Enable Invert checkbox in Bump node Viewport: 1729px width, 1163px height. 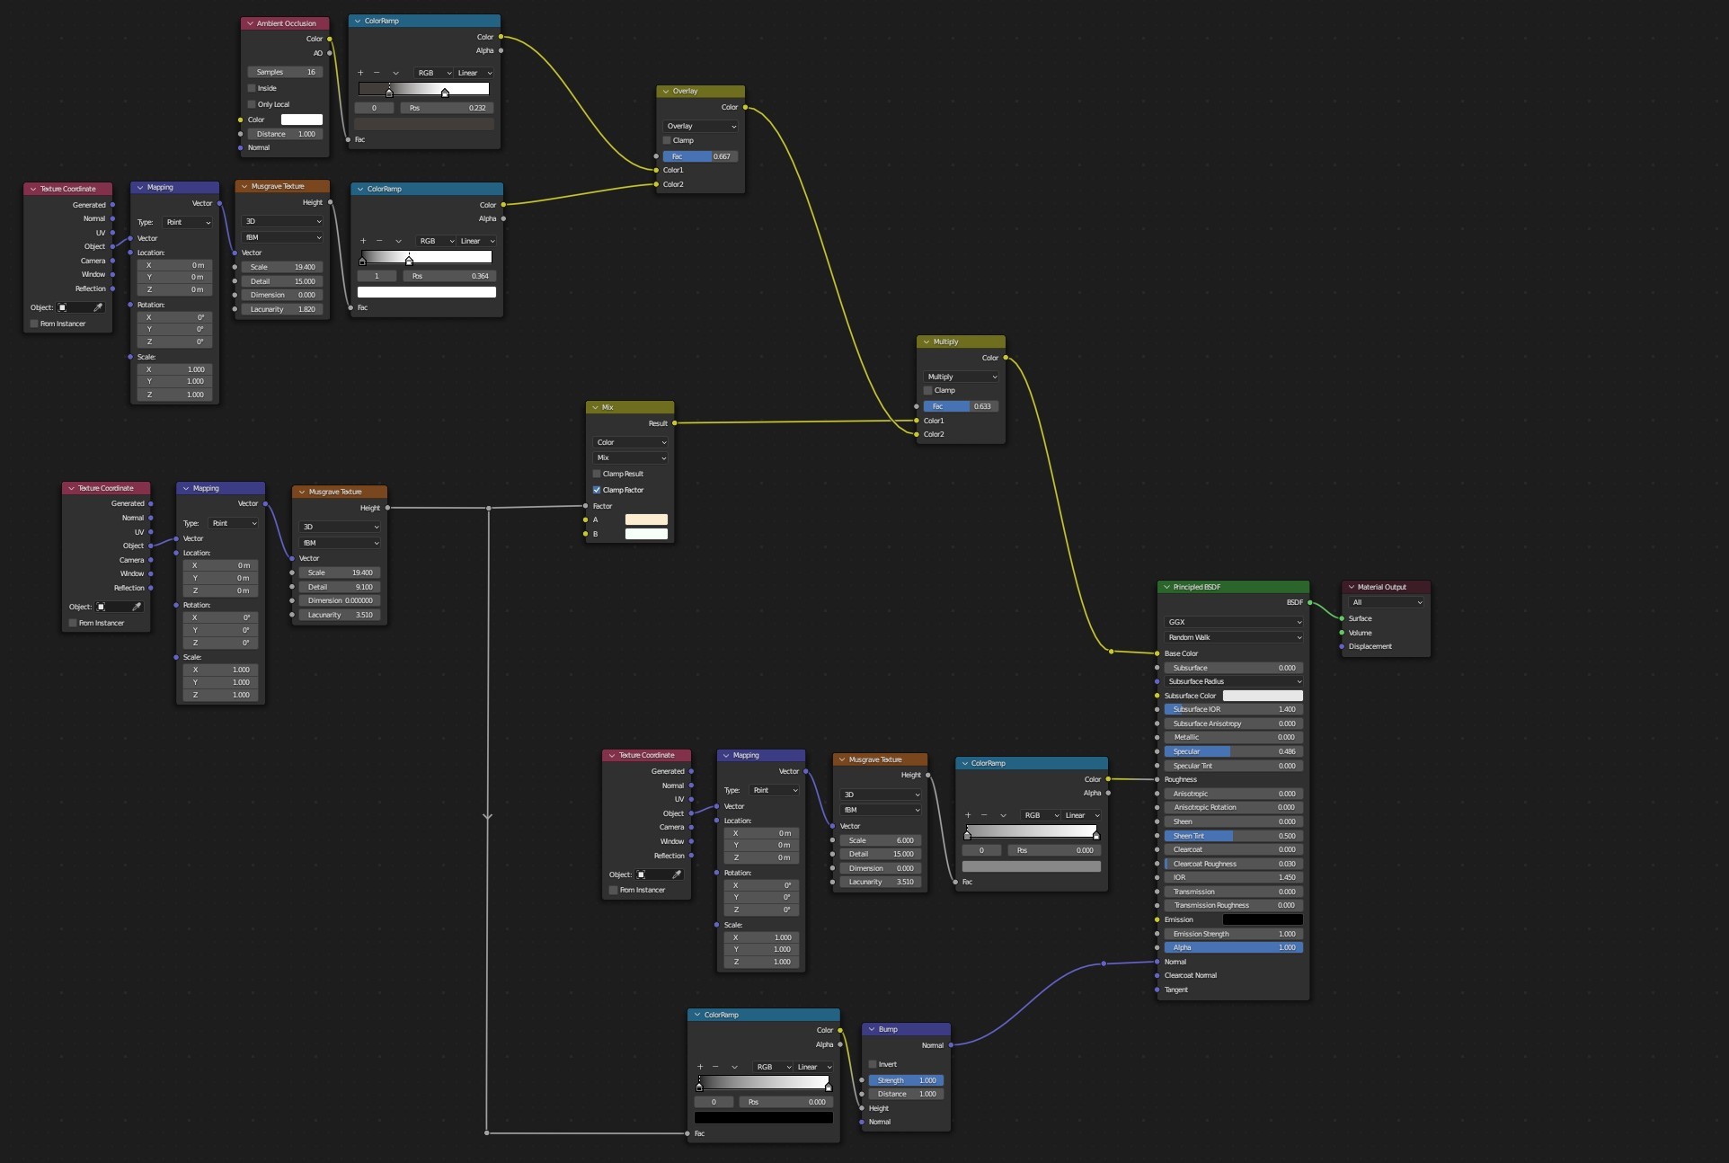[873, 1064]
